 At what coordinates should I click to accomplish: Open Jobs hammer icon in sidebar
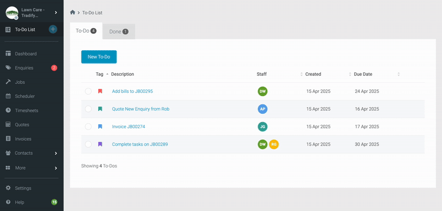(x=8, y=82)
